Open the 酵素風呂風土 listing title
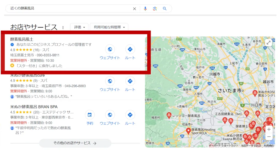The image size is (280, 152). pos(21,39)
